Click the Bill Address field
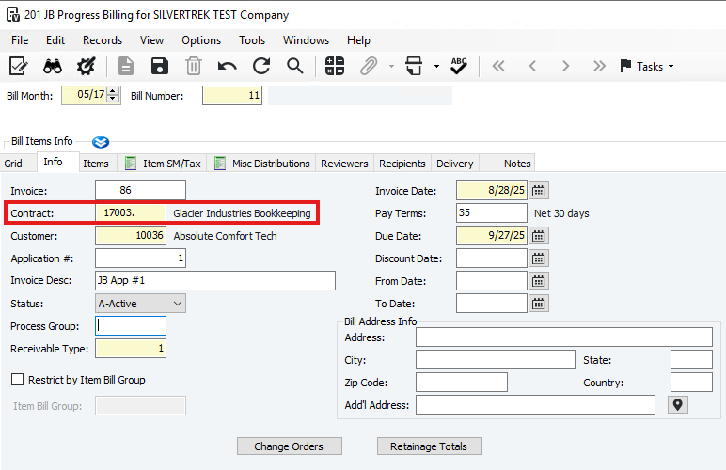 click(564, 337)
